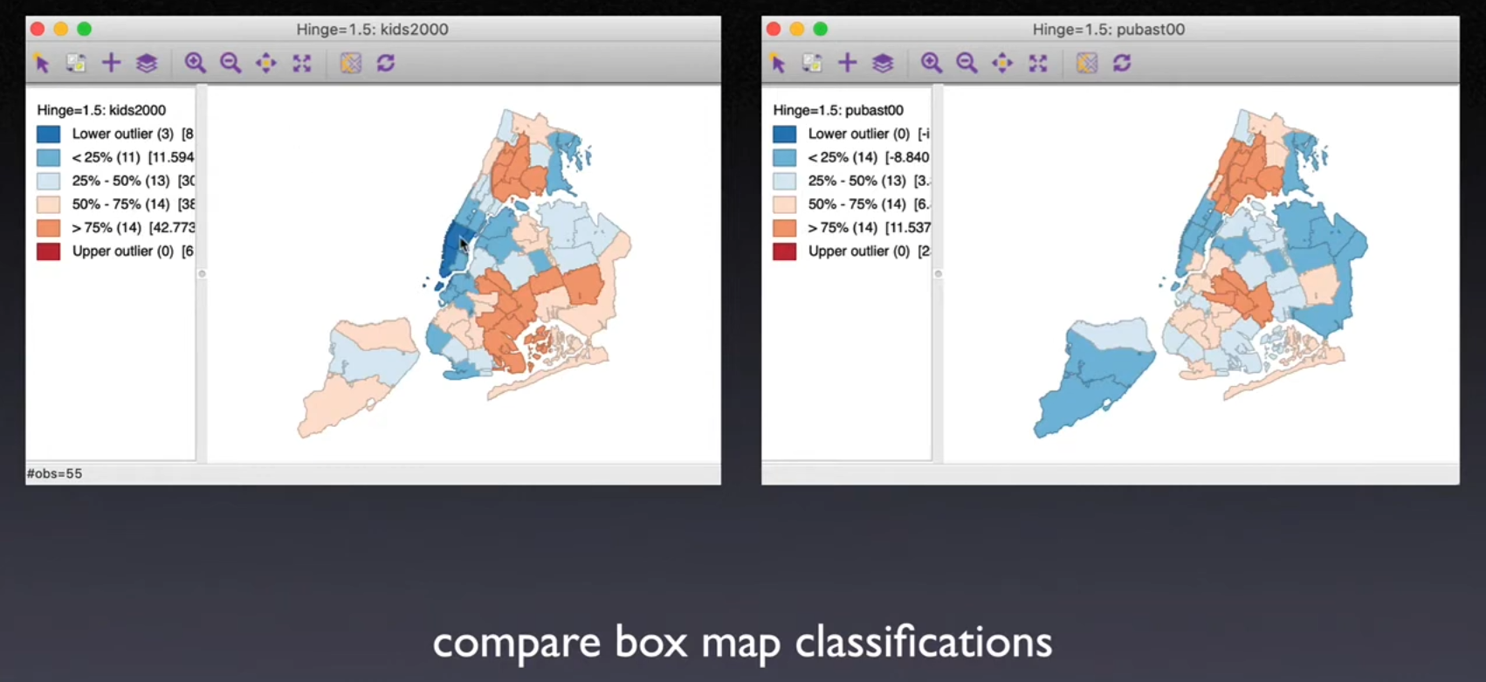Select pan tool in pubast00 window
Image resolution: width=1486 pixels, height=682 pixels.
[1002, 63]
